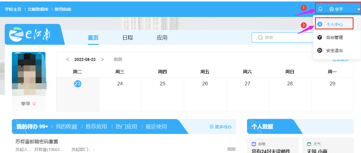
Task: Select calendar day 23
Action: [77, 84]
